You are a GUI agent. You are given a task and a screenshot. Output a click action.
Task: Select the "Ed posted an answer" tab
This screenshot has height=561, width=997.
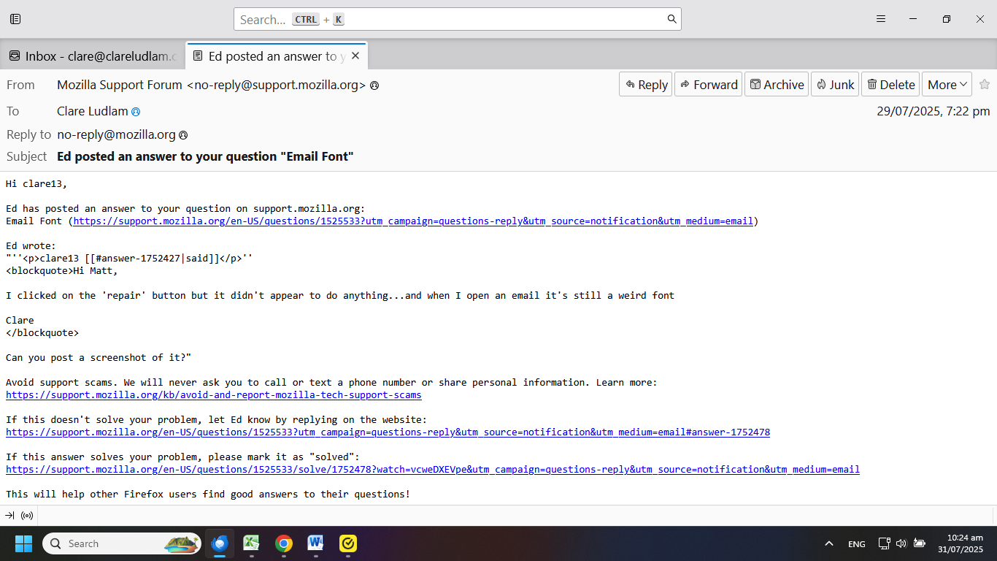277,56
